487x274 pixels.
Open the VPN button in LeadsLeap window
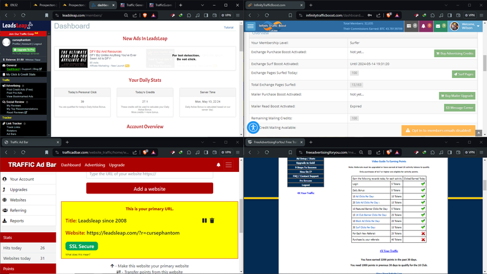(x=226, y=15)
